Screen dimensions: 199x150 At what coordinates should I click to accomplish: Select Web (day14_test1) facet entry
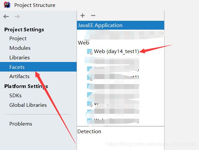[116, 51]
